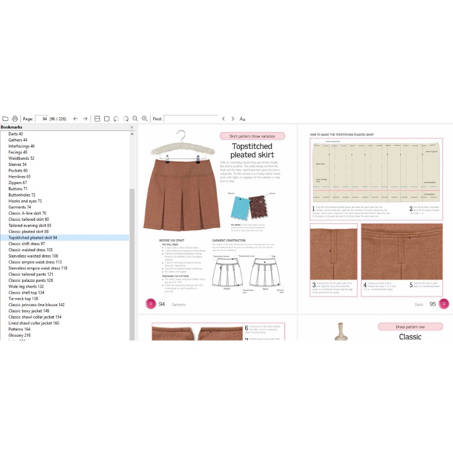The height and width of the screenshot is (453, 453).
Task: Open the Classic shift dress 97 bookmark
Action: [27, 244]
